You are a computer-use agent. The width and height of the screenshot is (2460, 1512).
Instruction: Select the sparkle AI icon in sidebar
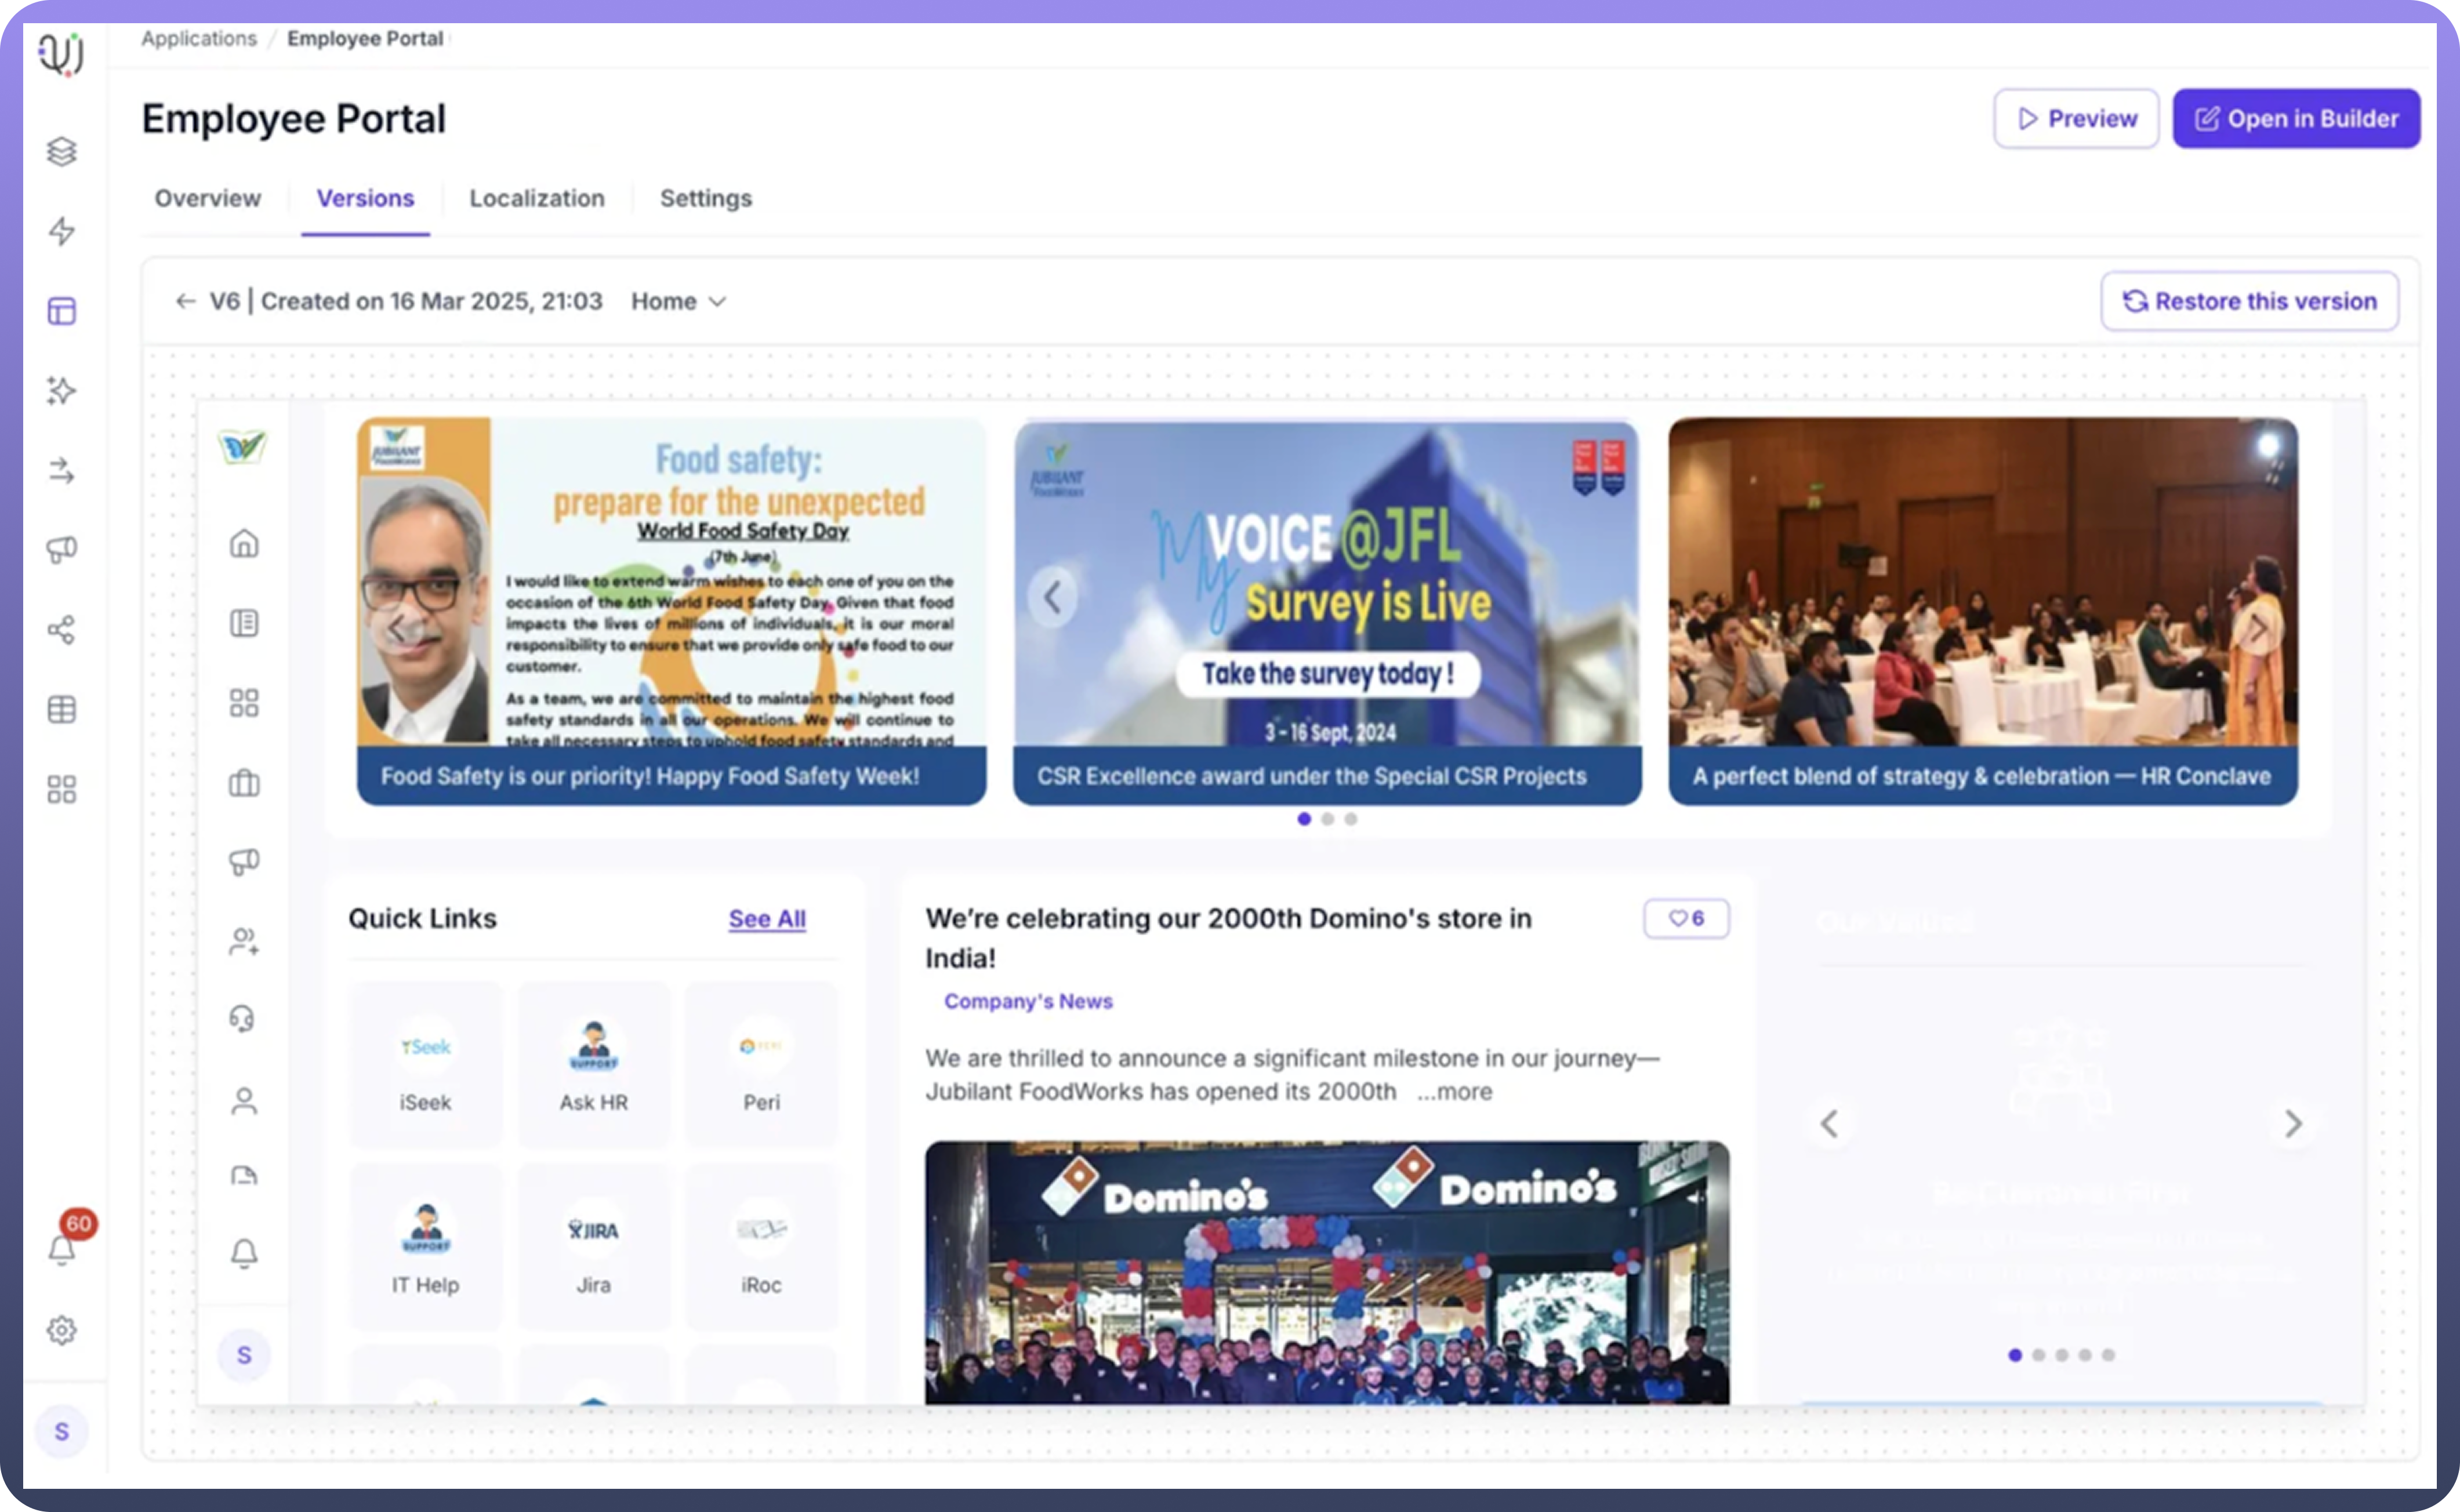pyautogui.click(x=62, y=390)
